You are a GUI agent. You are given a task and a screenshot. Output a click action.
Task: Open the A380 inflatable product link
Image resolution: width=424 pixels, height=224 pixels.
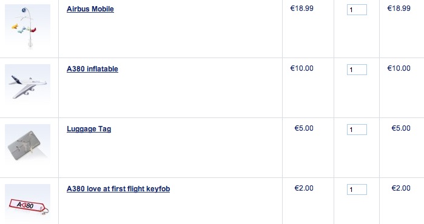(x=92, y=69)
